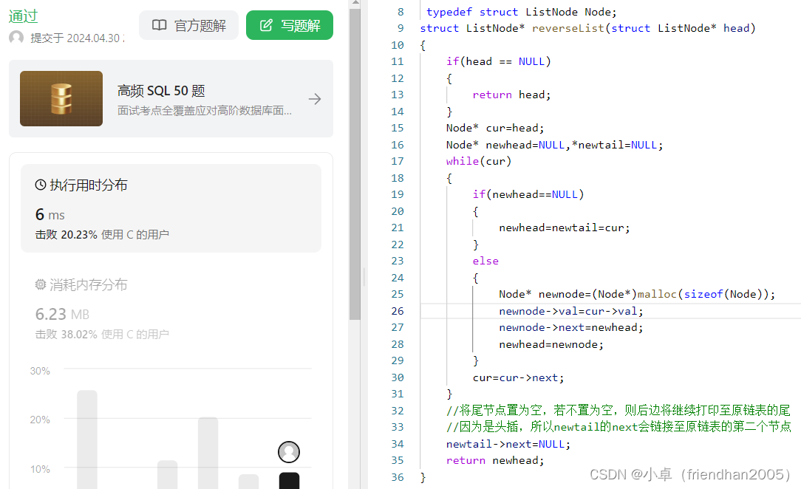The height and width of the screenshot is (489, 801).
Task: Click 击败 20.23% 使用 C 的用户 text
Action: [102, 235]
